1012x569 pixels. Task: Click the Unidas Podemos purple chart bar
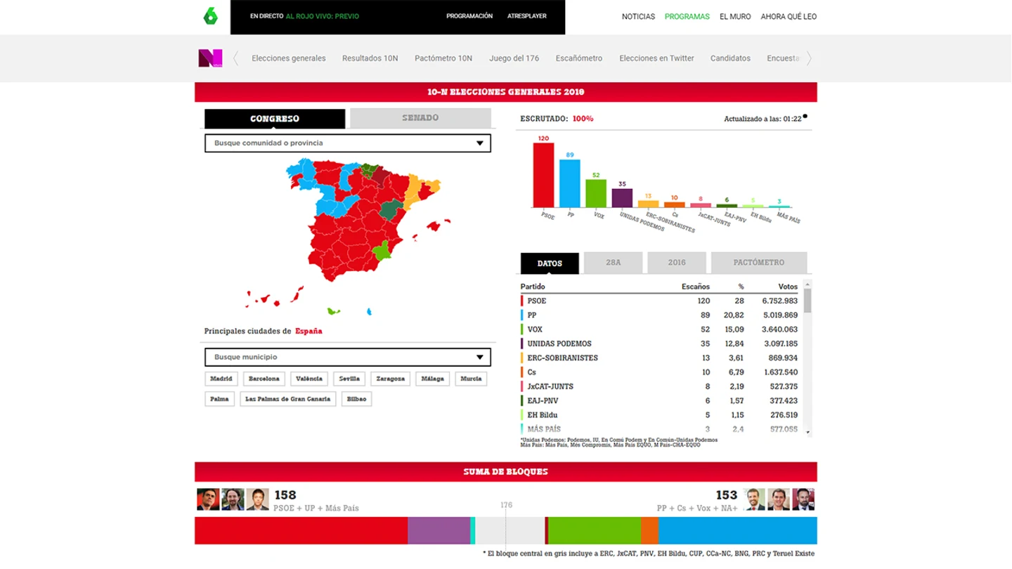point(622,198)
